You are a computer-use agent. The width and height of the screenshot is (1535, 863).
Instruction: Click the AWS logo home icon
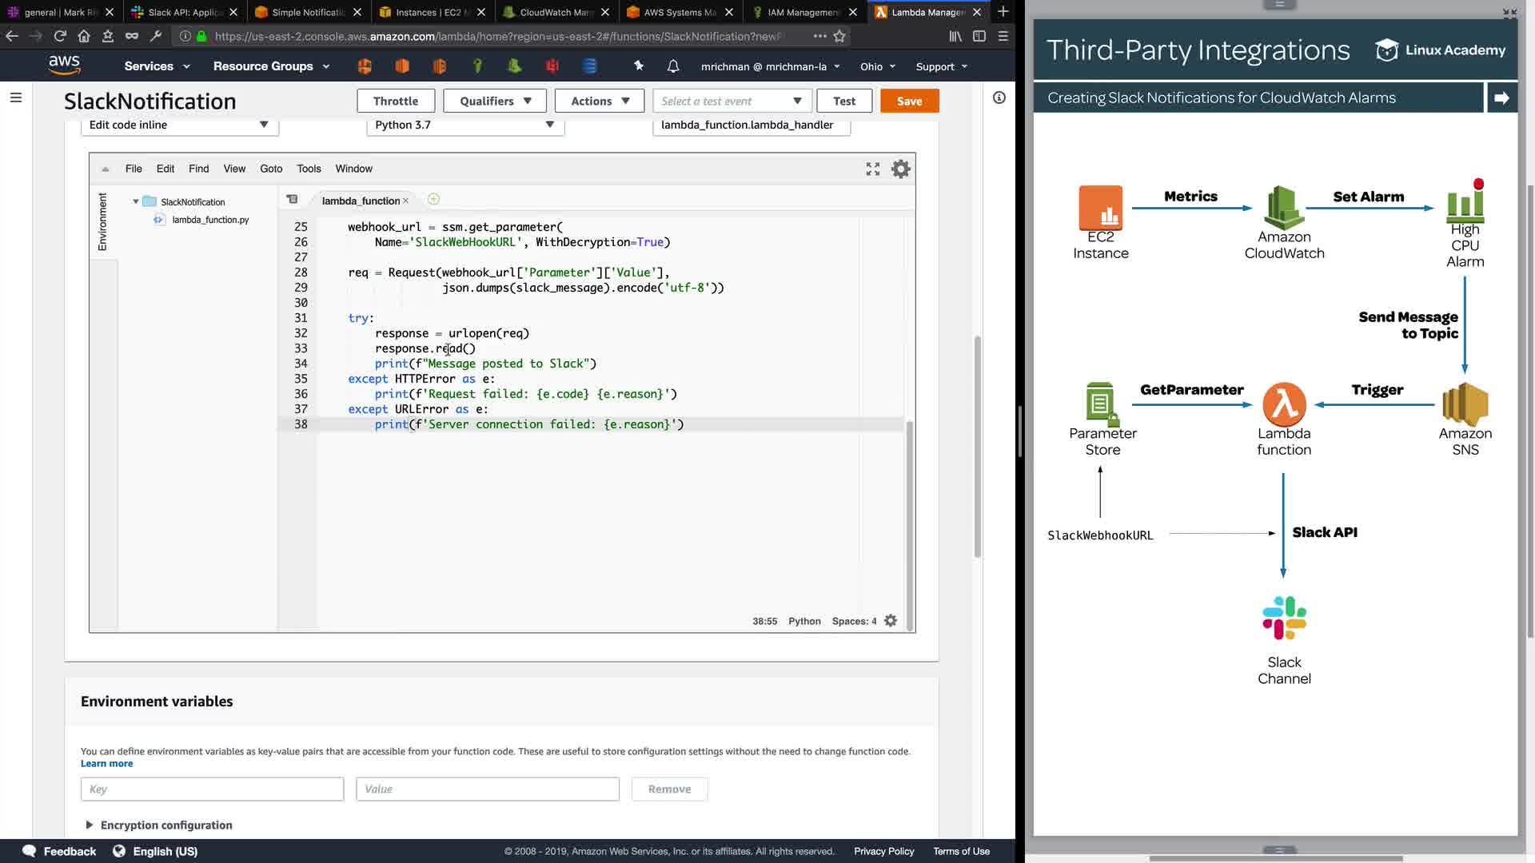(x=64, y=66)
